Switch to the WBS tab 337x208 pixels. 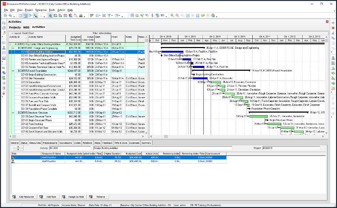point(26,27)
